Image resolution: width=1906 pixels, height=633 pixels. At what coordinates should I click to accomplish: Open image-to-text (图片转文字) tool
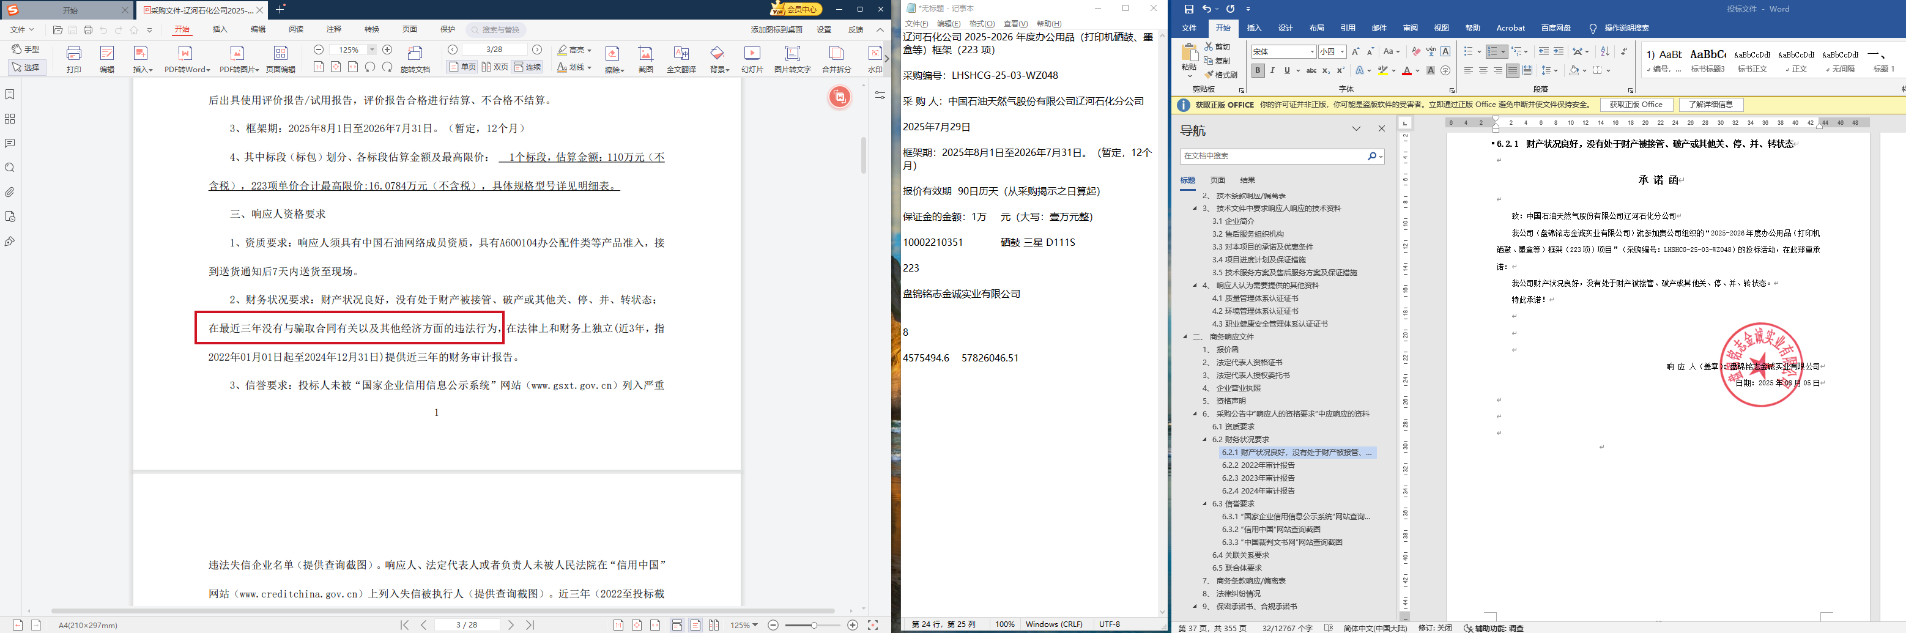point(792,59)
